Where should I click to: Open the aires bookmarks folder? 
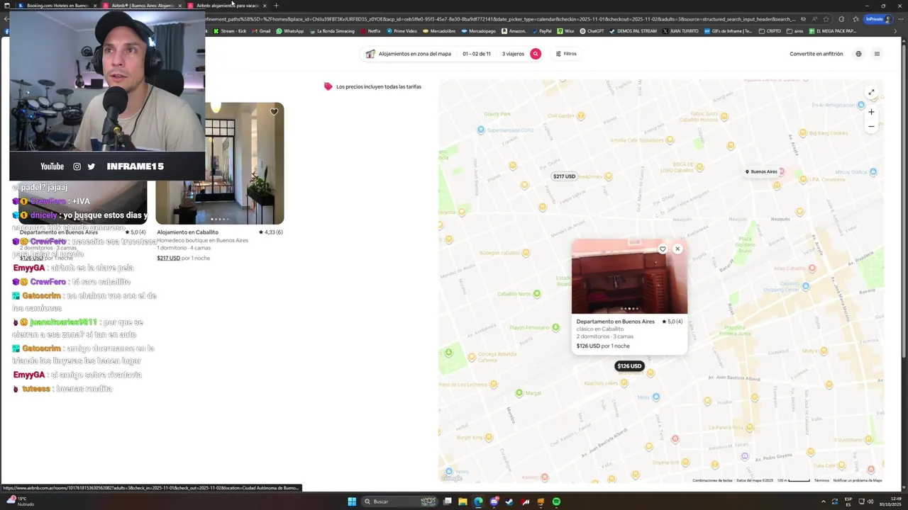795,31
